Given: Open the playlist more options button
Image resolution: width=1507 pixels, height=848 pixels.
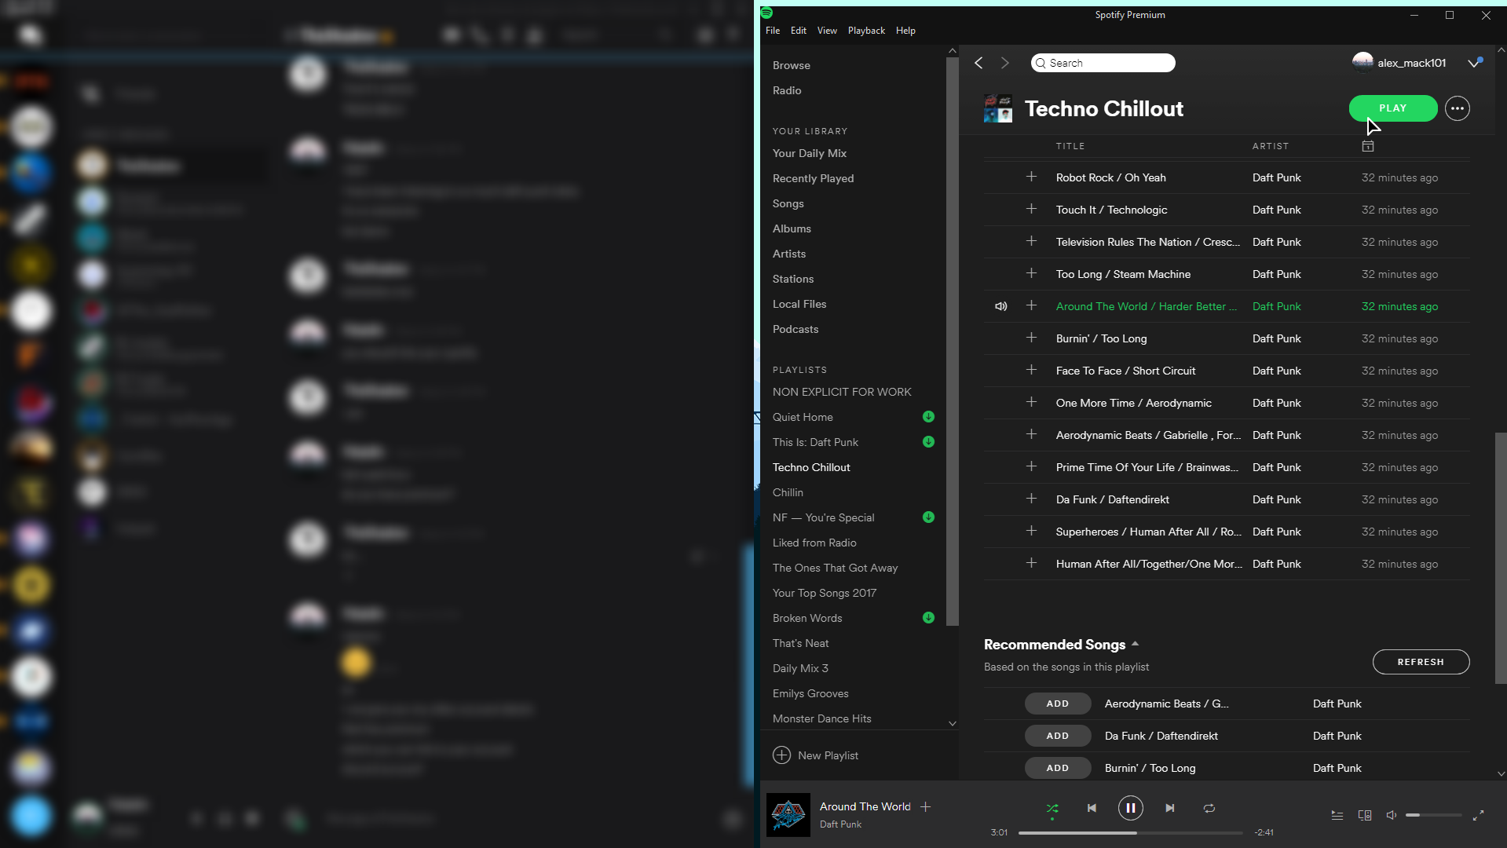Looking at the screenshot, I should click(1458, 108).
